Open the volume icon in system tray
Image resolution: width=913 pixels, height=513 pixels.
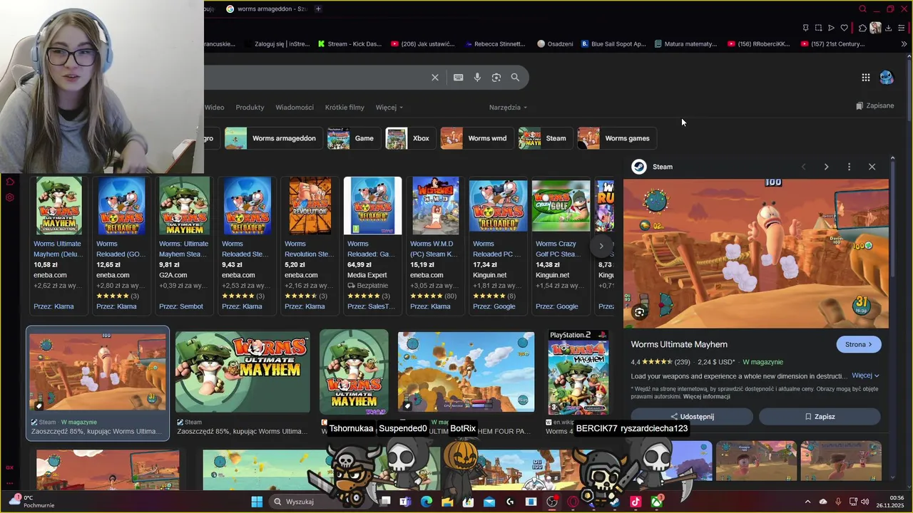point(864,502)
